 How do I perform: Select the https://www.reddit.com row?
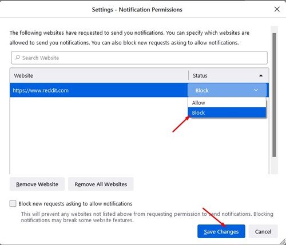(x=99, y=90)
